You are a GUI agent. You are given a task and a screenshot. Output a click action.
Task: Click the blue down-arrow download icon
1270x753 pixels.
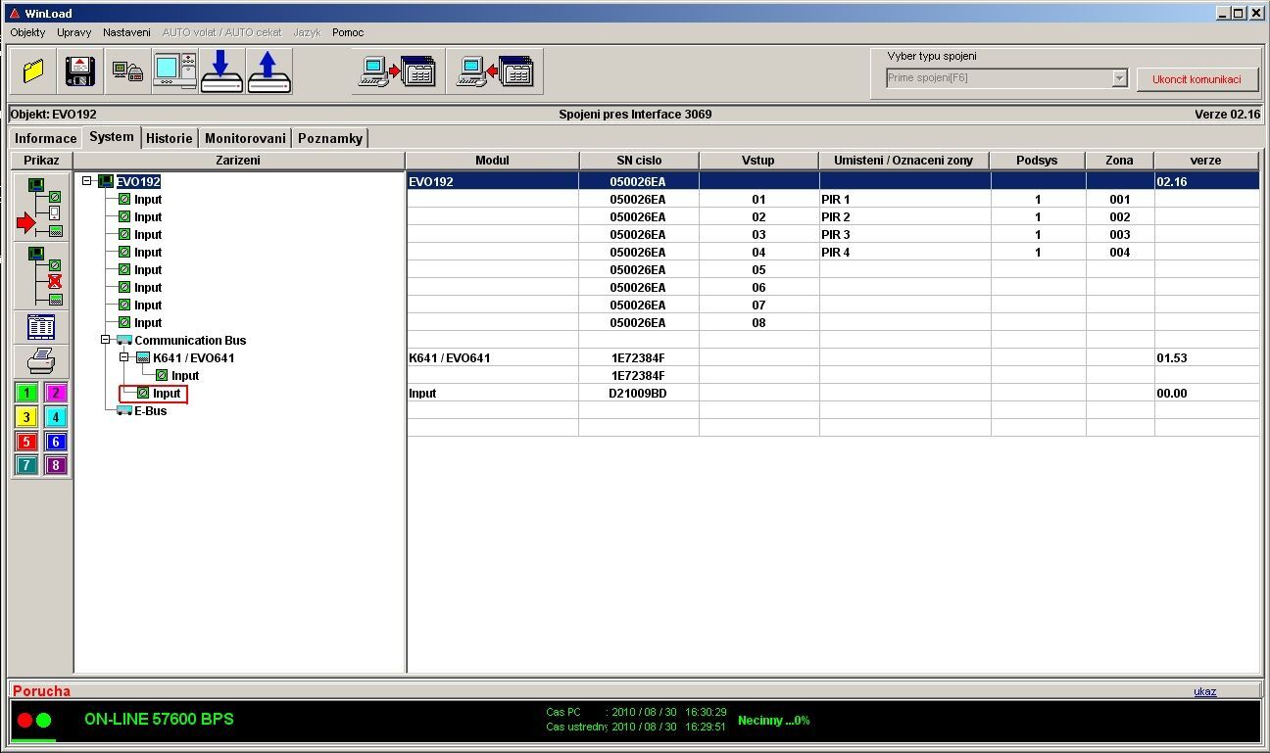[x=221, y=71]
